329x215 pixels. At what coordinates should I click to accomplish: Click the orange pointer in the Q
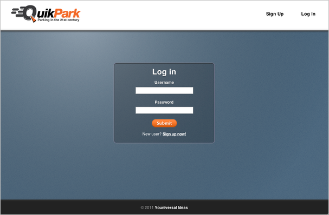(33, 19)
